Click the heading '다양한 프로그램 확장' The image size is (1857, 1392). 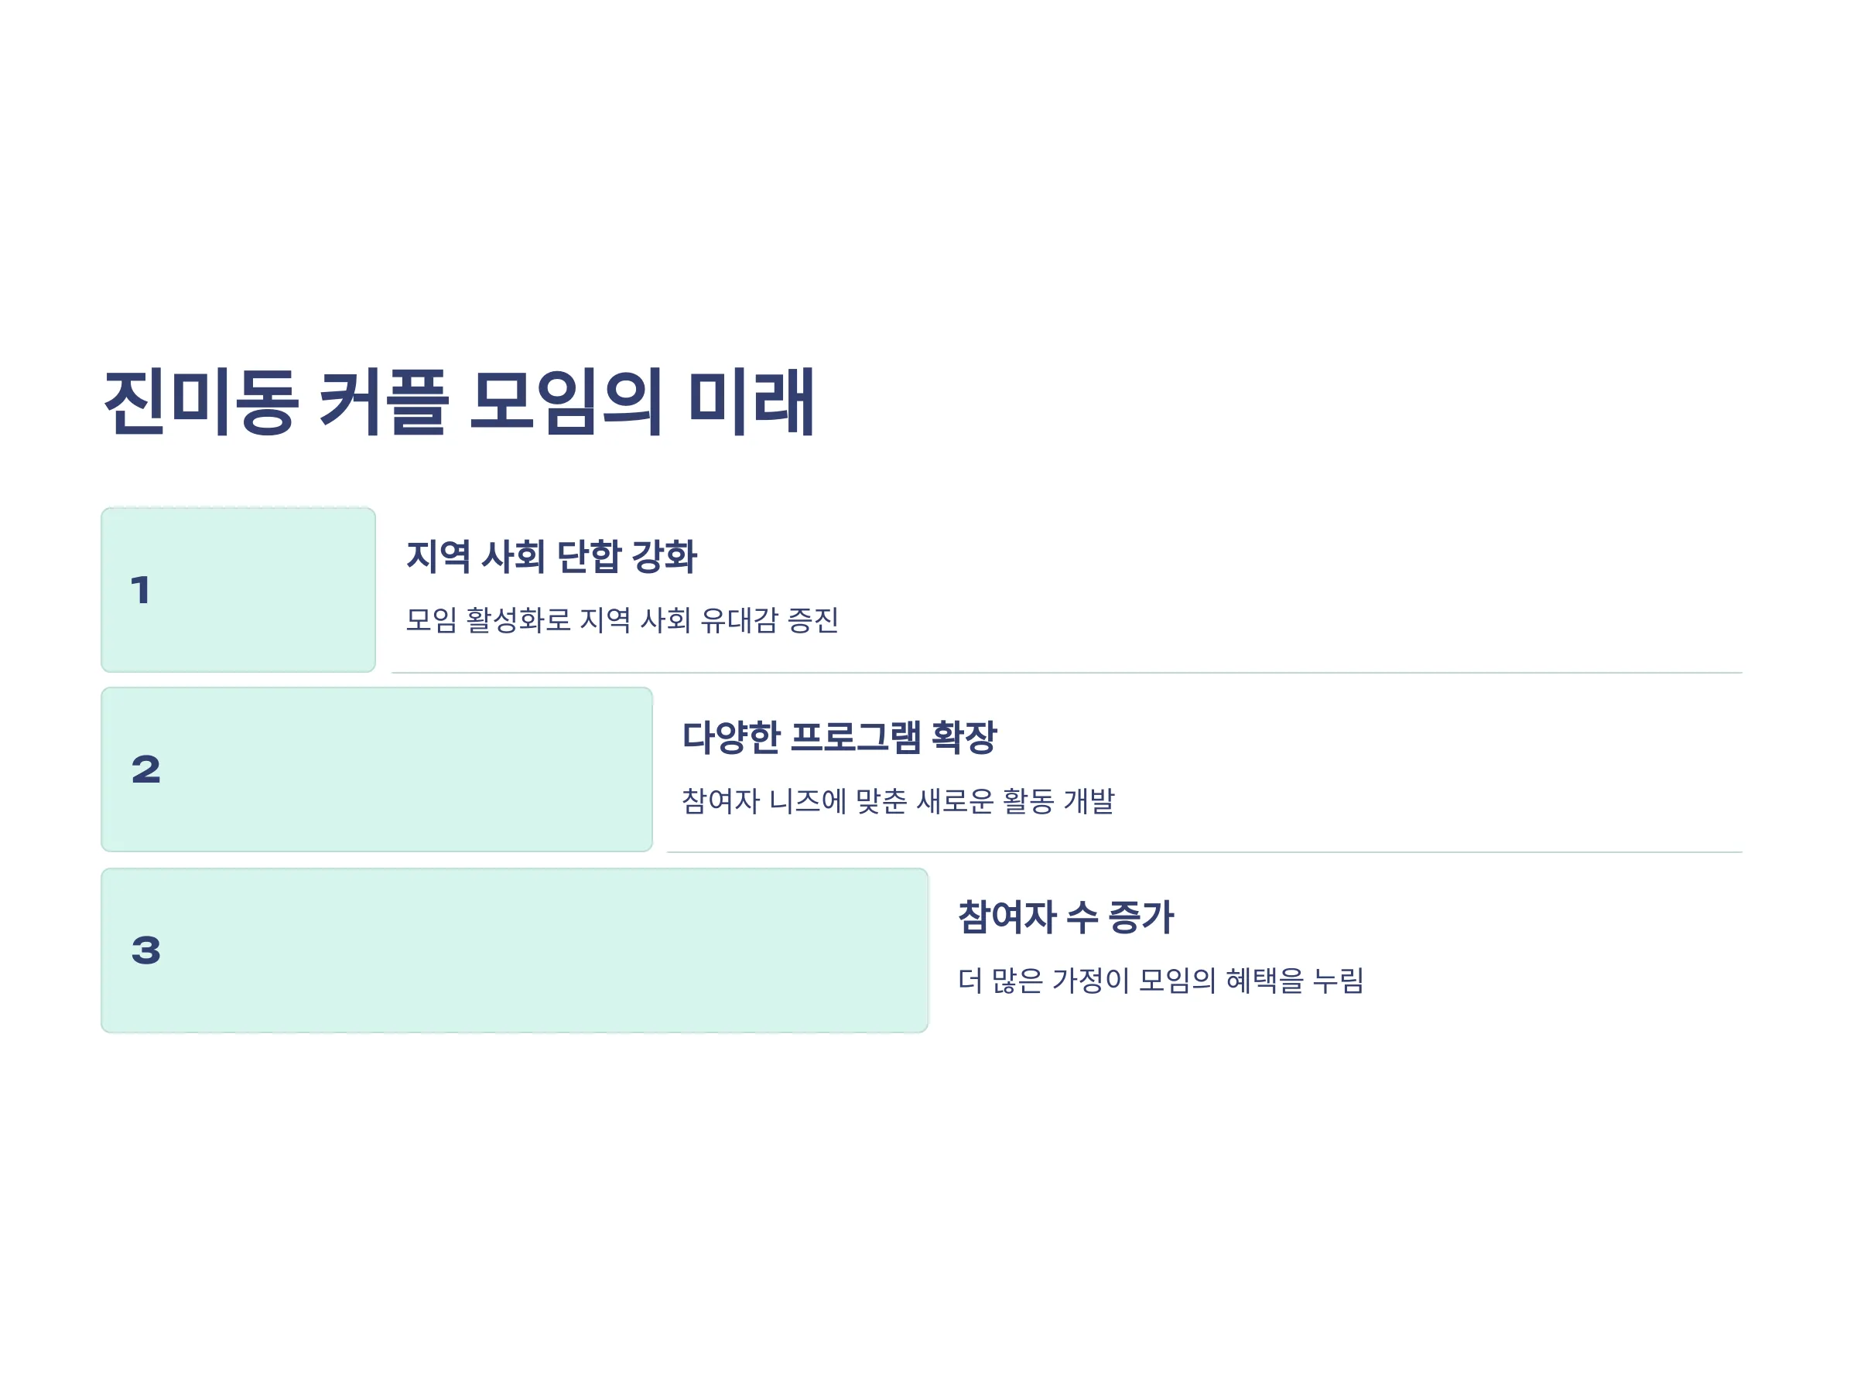[x=839, y=737]
